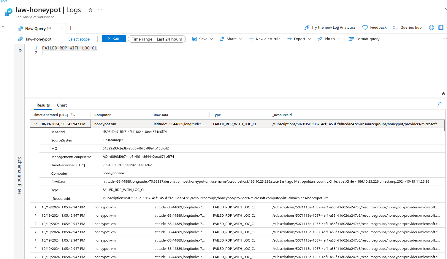Click the Queries hub list icon
Viewport: 447px width, 259px height.
(x=395, y=28)
